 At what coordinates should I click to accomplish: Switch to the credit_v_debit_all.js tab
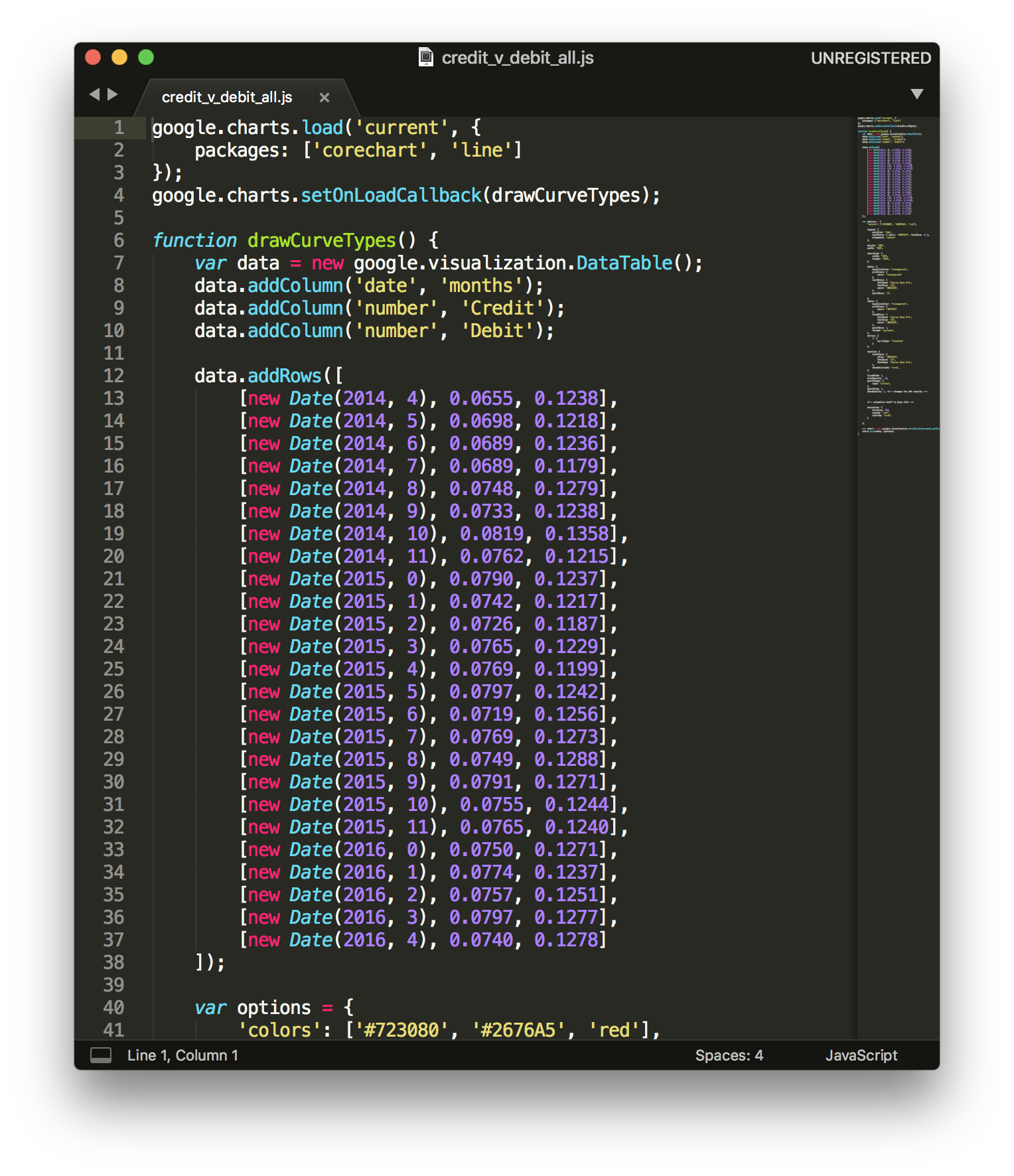[x=227, y=98]
